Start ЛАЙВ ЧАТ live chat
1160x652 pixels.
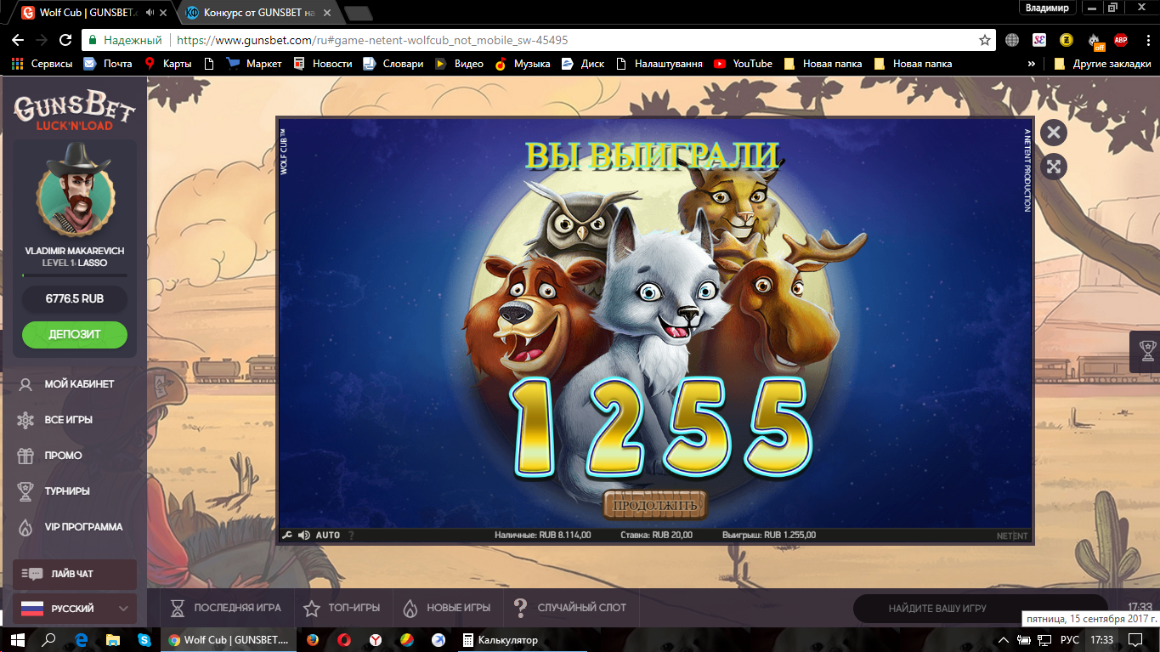pos(75,574)
